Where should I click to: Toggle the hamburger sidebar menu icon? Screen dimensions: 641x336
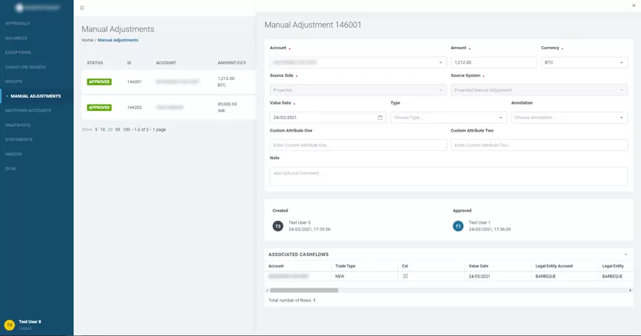pos(82,8)
